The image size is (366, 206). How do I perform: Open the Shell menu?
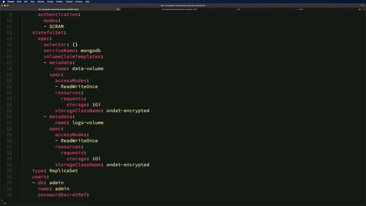19,2
